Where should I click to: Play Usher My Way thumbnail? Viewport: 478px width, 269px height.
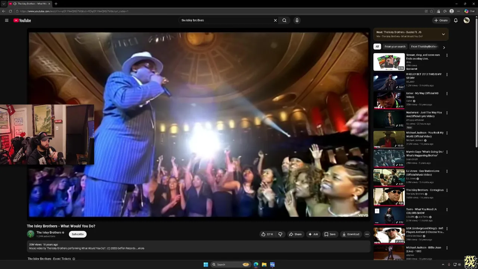389,100
